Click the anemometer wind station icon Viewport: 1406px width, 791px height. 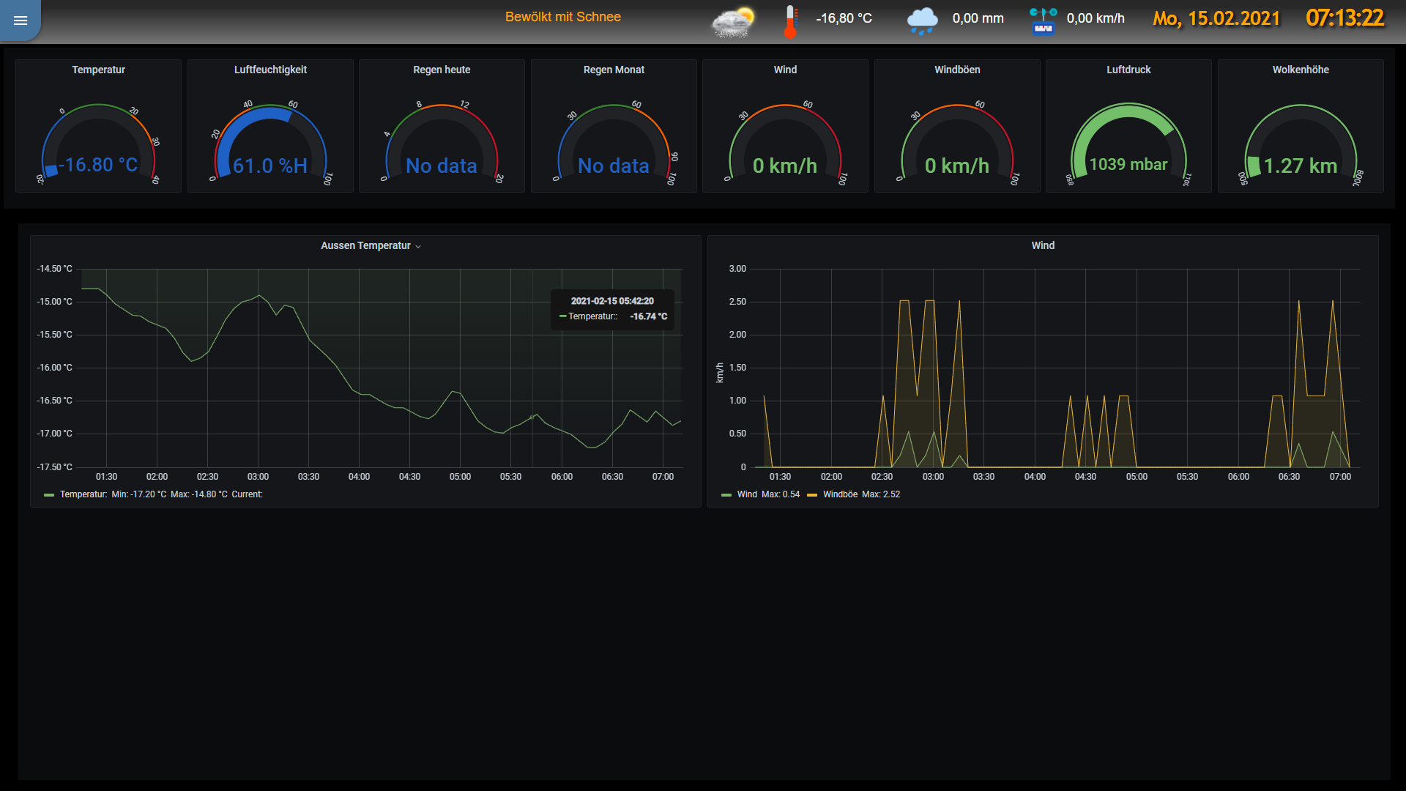[1043, 21]
